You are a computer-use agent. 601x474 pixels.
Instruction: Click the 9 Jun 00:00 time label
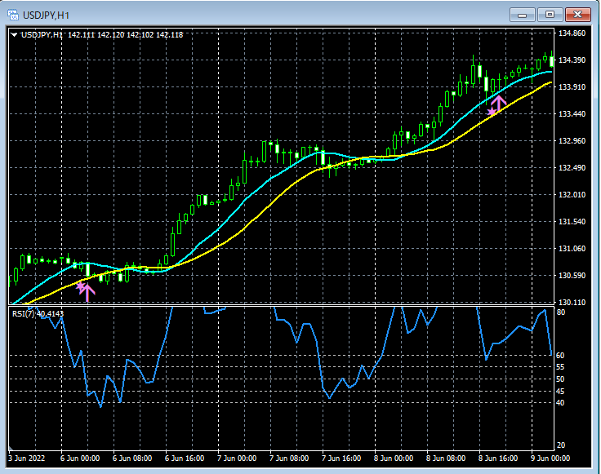550,458
